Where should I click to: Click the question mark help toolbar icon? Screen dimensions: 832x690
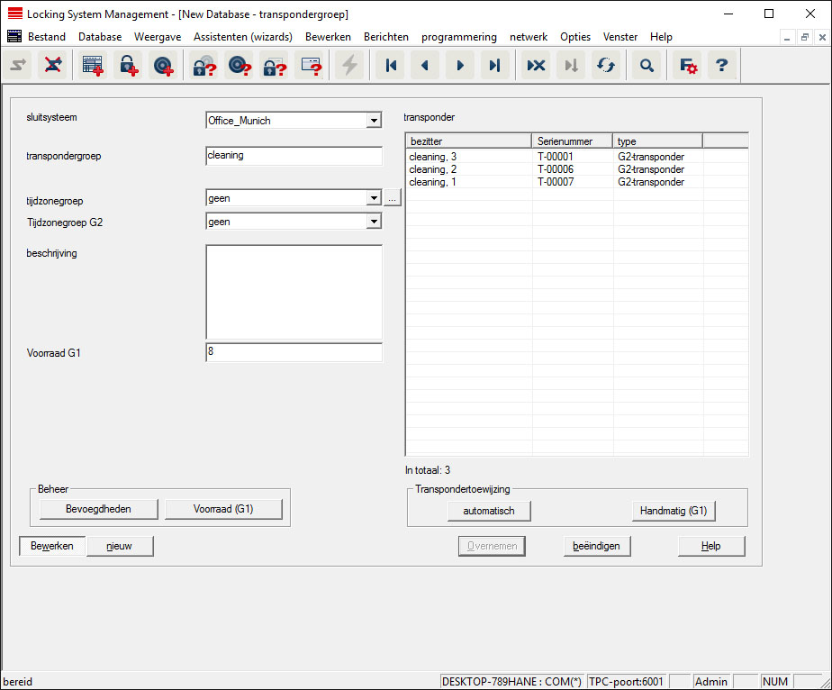pyautogui.click(x=721, y=66)
